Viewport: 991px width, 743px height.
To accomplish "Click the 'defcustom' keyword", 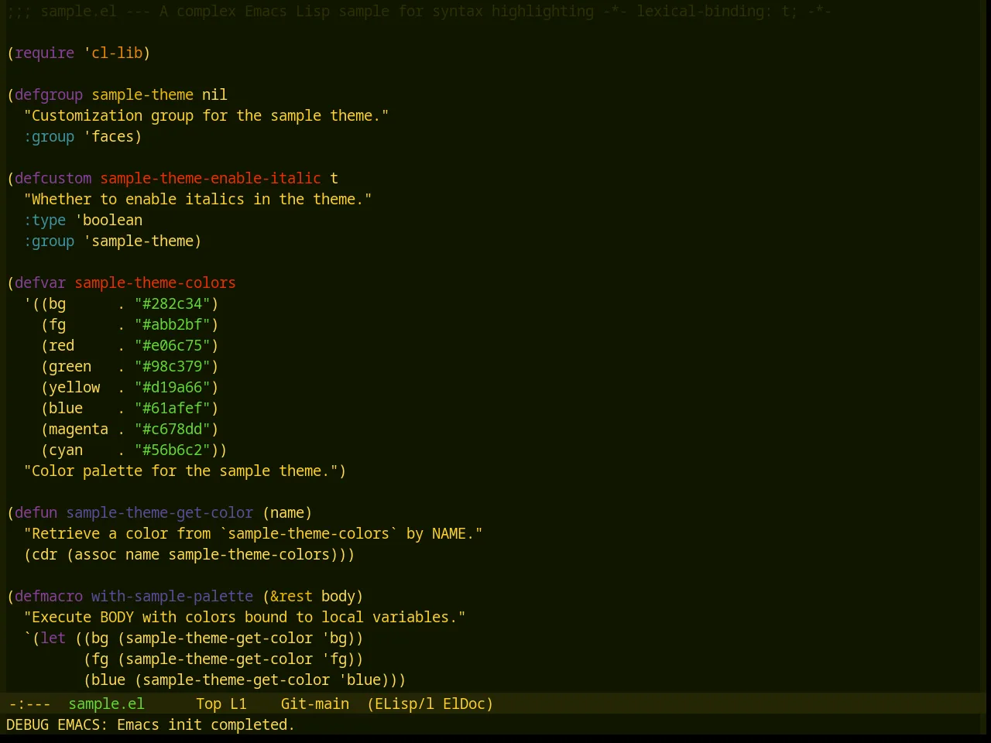I will 53,178.
